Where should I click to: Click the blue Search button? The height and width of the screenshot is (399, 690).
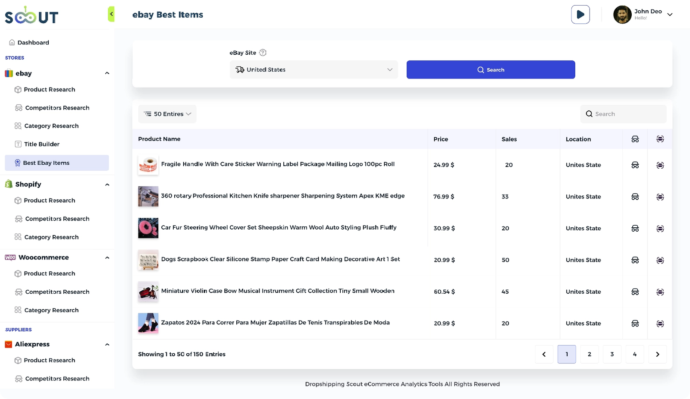tap(491, 69)
